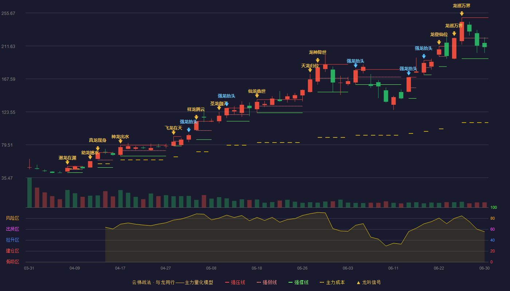Viewport: 510px width, 291px height.
Task: Click the 04-27 date axis label
Action: pyautogui.click(x=166, y=268)
